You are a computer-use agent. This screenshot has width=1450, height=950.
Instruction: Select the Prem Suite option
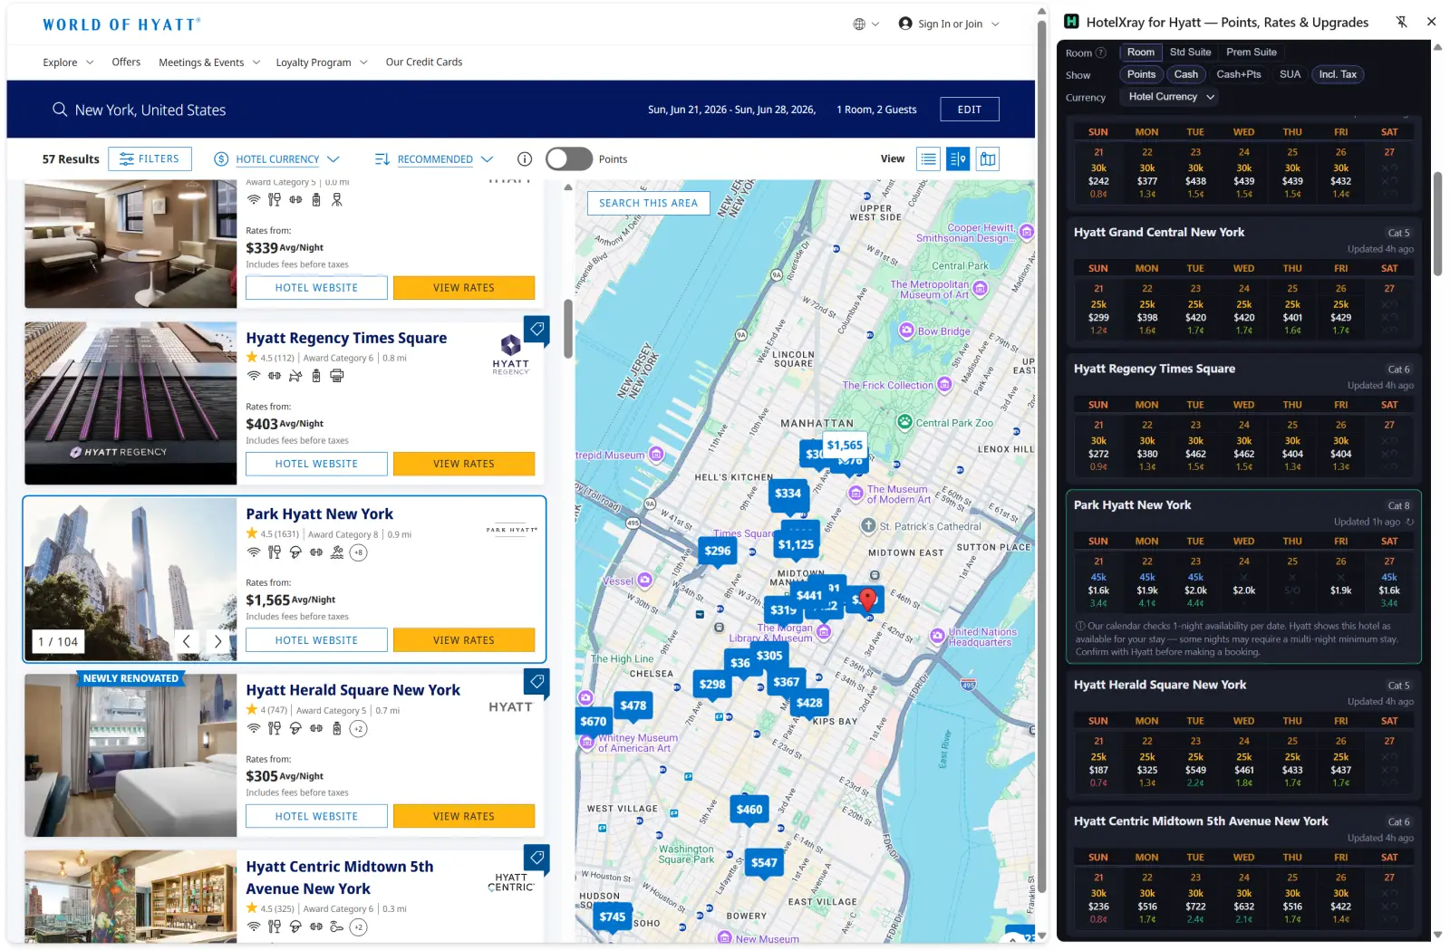click(x=1252, y=53)
